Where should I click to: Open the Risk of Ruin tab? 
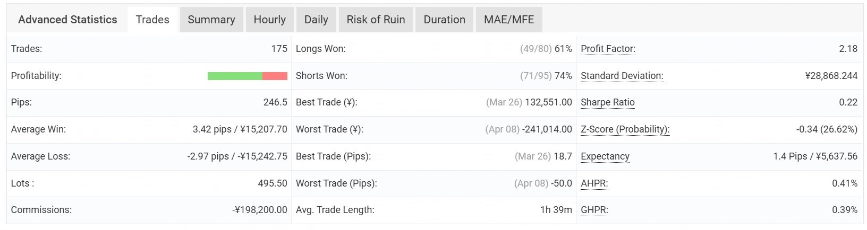pyautogui.click(x=376, y=20)
